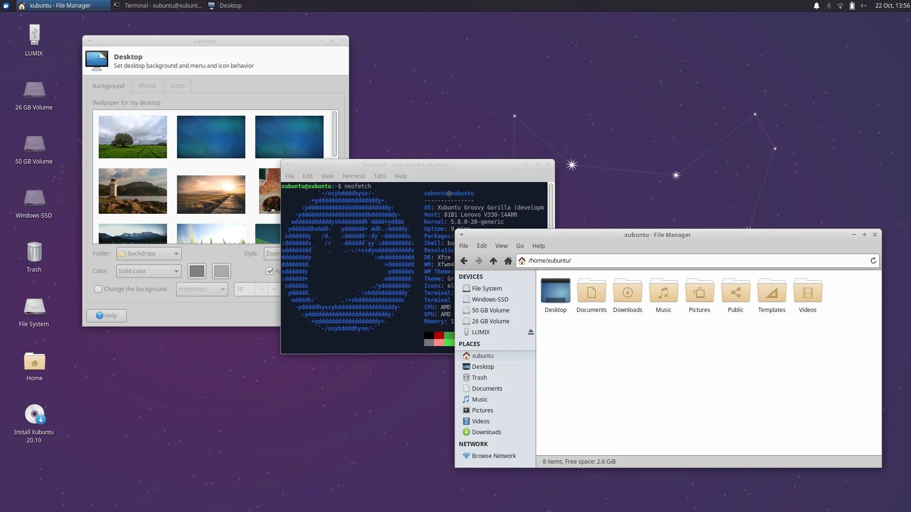Image resolution: width=911 pixels, height=512 pixels.
Task: Click the Help button in Desktop settings
Action: point(106,316)
